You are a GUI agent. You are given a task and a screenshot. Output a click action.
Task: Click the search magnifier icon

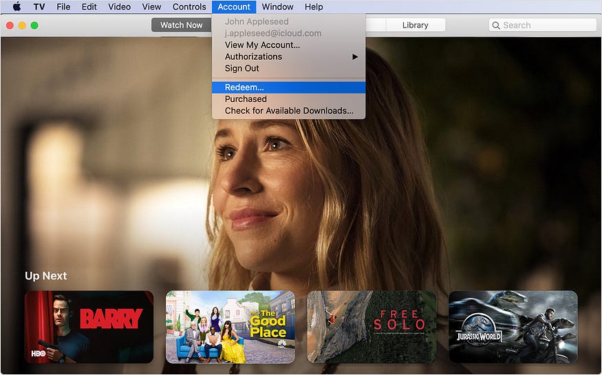pyautogui.click(x=496, y=25)
